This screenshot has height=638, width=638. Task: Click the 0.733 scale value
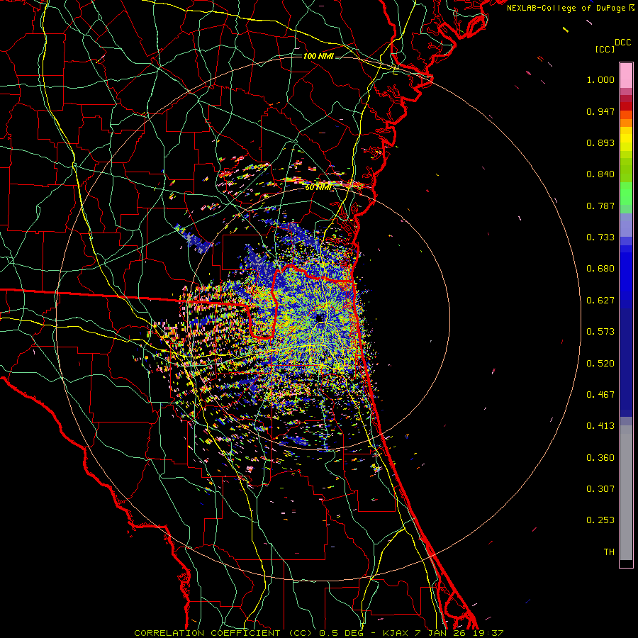(x=600, y=237)
